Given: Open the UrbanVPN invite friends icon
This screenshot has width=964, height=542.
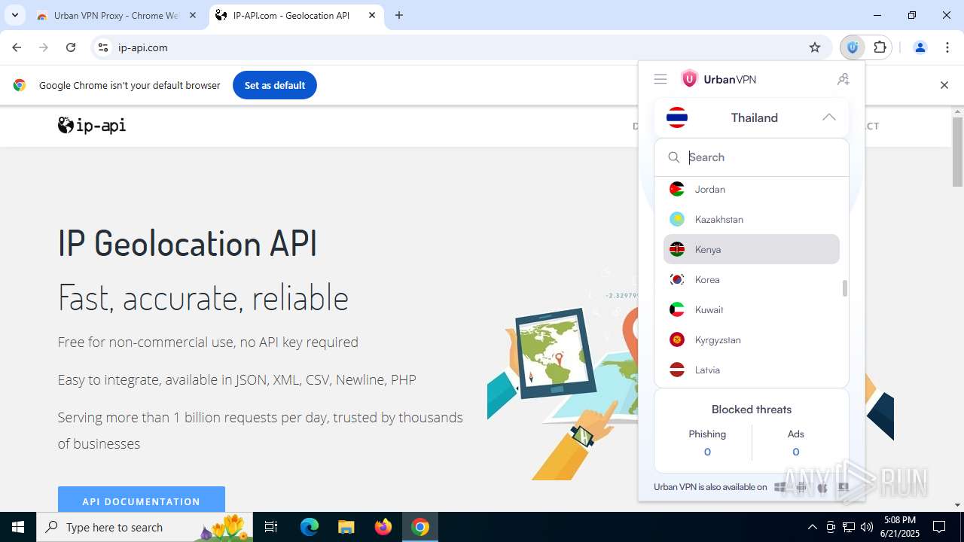Looking at the screenshot, I should (x=843, y=79).
